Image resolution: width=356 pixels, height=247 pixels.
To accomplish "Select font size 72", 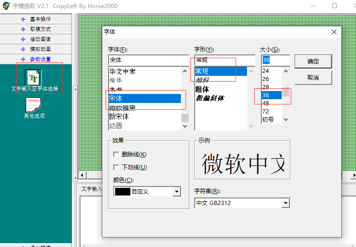I will coord(272,112).
